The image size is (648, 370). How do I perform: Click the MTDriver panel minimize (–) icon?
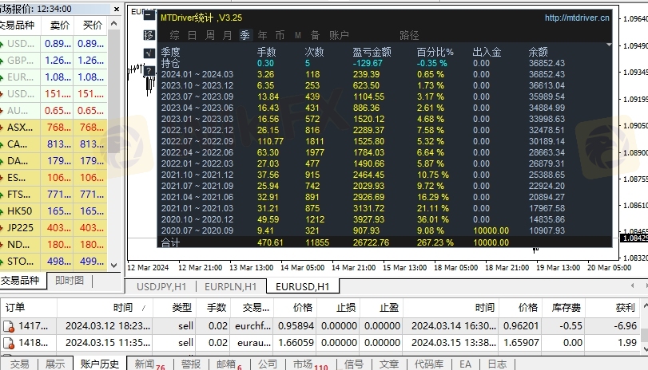[149, 15]
